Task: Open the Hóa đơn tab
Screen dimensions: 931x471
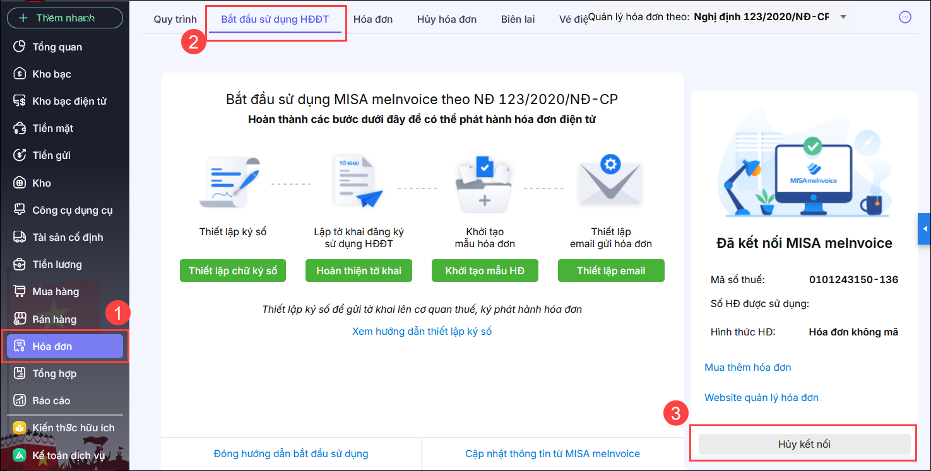Action: [373, 19]
